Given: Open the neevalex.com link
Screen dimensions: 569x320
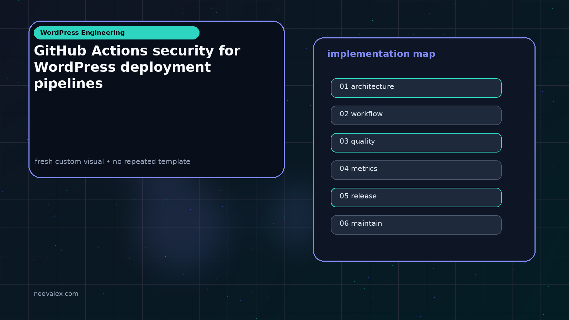Looking at the screenshot, I should click(x=56, y=294).
